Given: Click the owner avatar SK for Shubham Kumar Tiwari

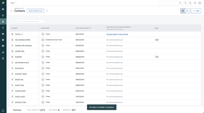Looking at the screenshot, I should 43,40.
